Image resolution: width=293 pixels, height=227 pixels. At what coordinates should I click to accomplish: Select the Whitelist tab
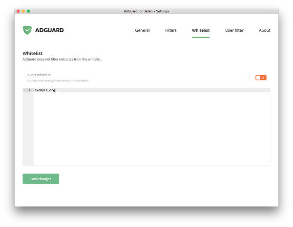pyautogui.click(x=201, y=30)
